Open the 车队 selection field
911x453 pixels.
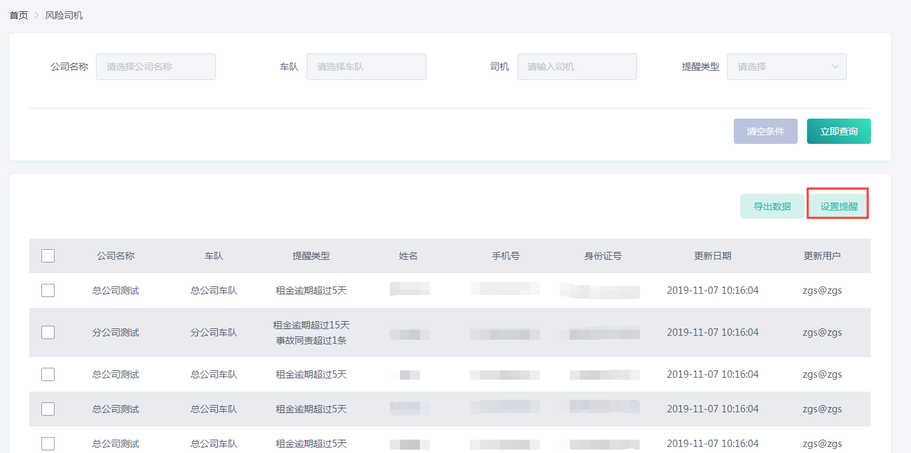(366, 67)
